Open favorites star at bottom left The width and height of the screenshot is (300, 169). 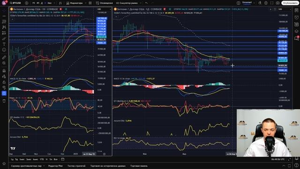(x=4, y=163)
